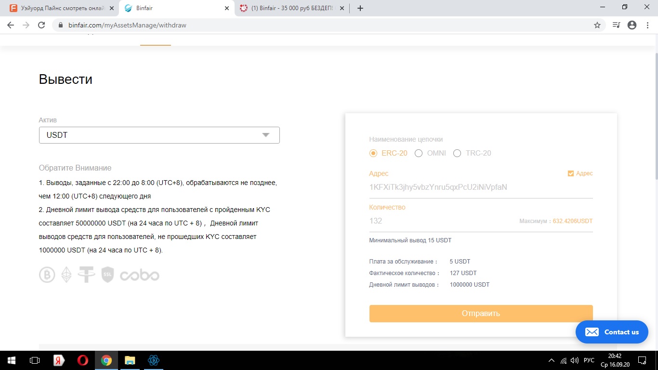This screenshot has width=658, height=370.
Task: Open the Актив USDT dropdown
Action: point(159,135)
